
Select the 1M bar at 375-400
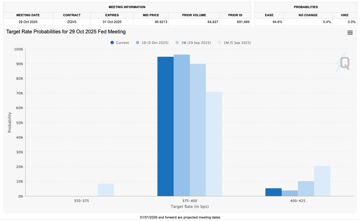tap(214, 144)
